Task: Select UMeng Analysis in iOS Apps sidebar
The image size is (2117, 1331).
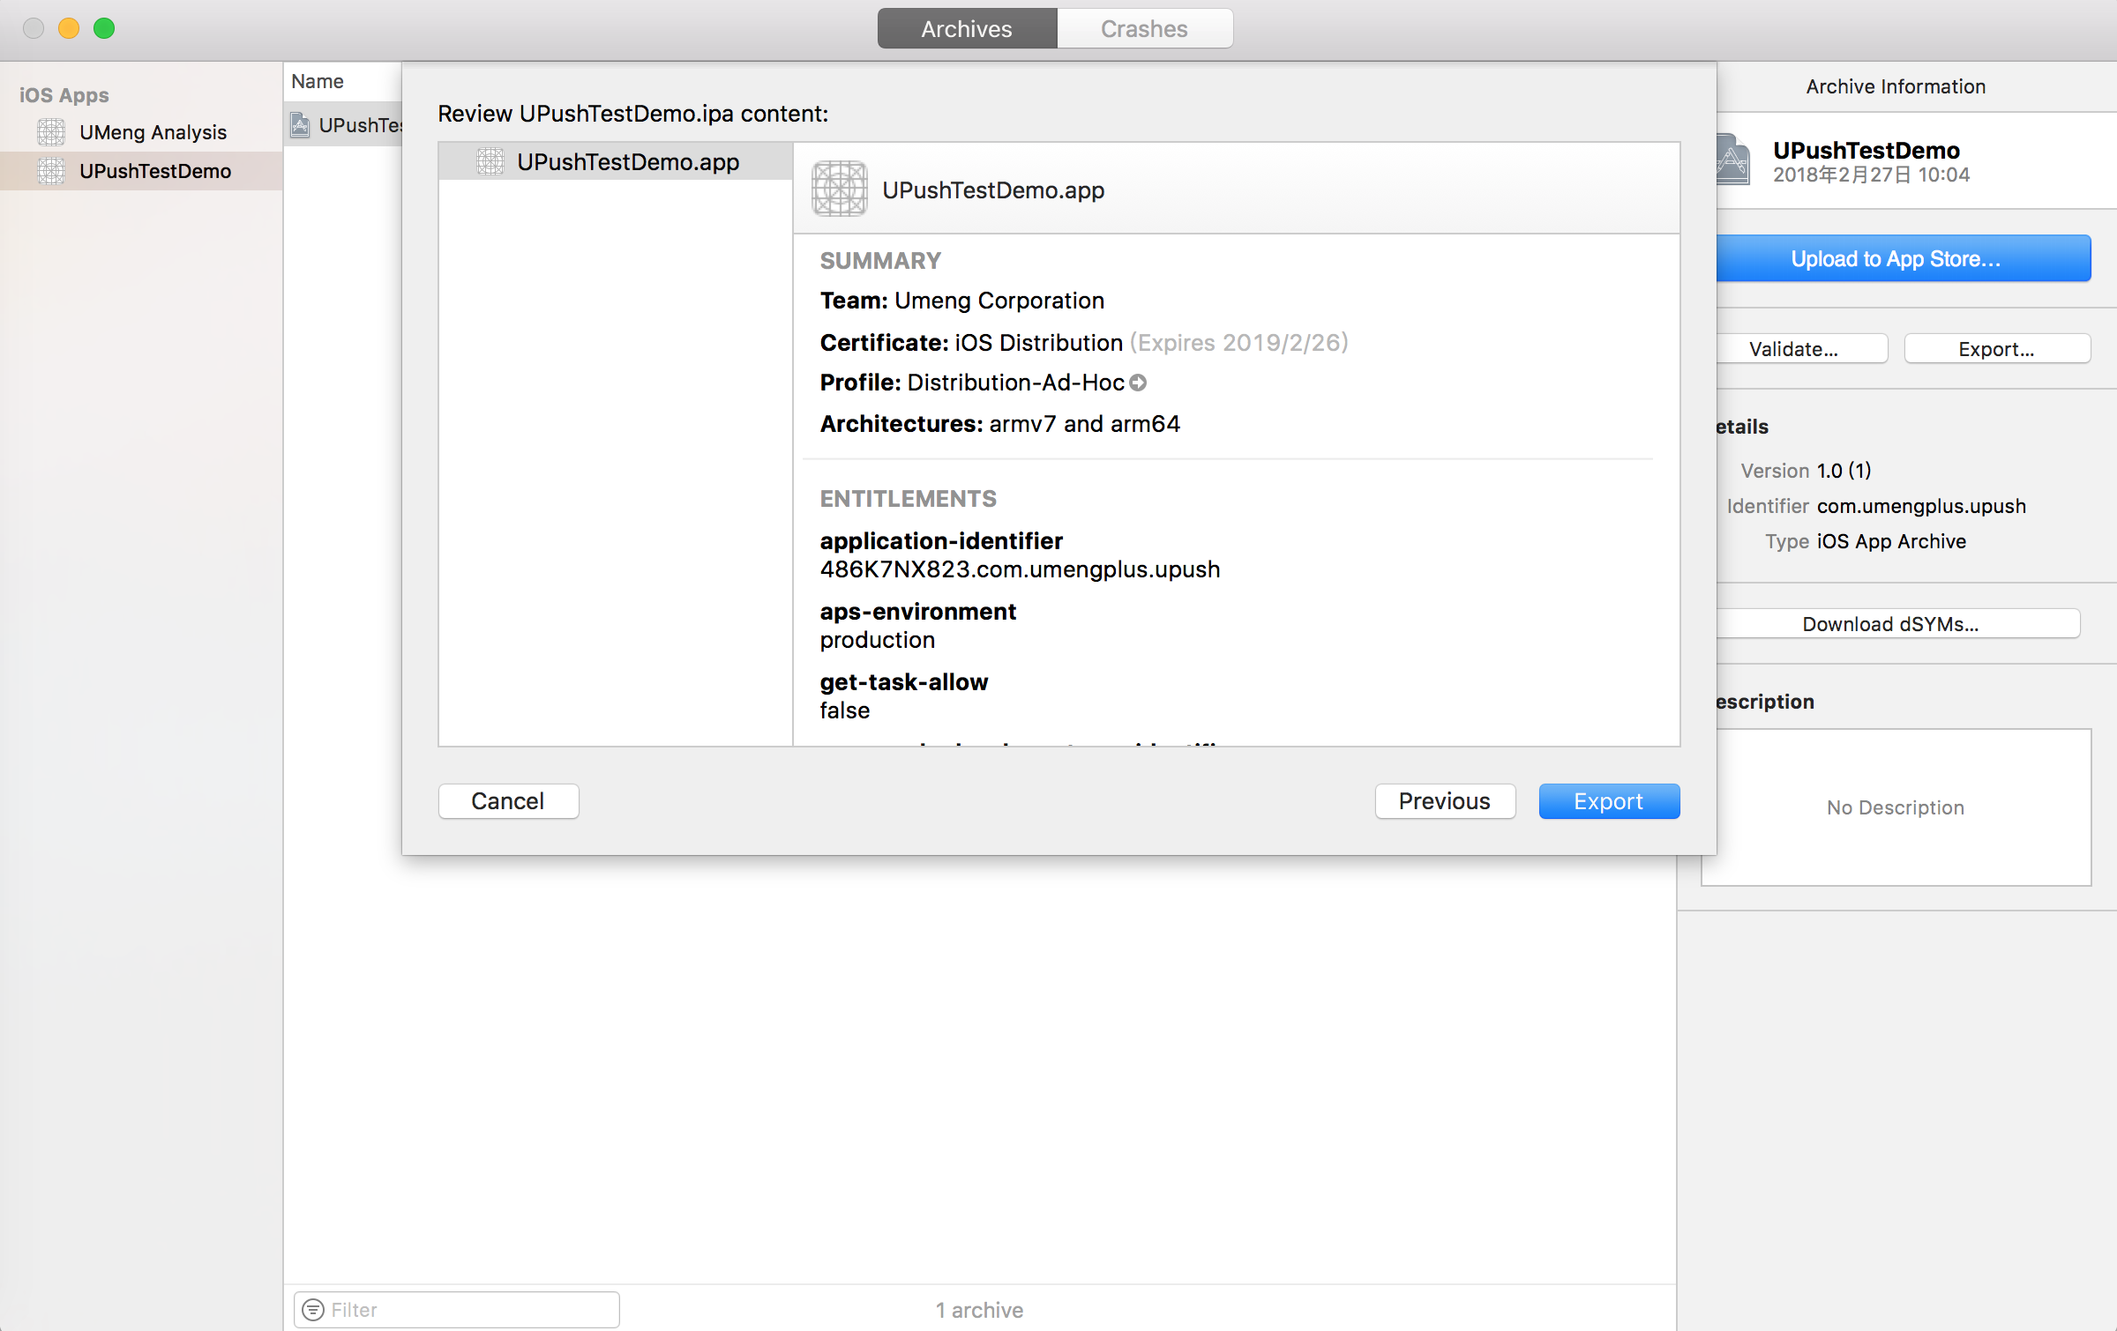Action: (141, 132)
